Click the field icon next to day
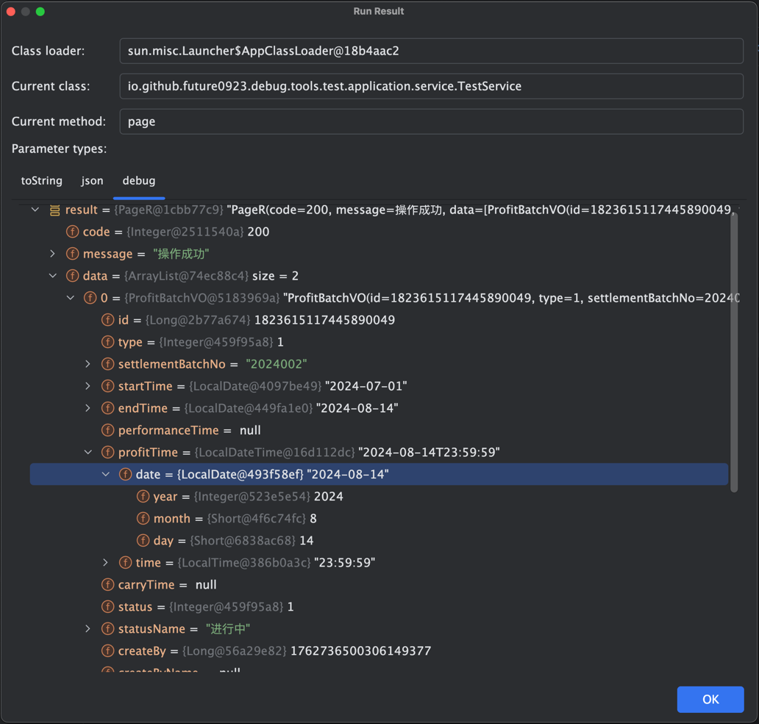This screenshot has width=759, height=724. coord(143,541)
